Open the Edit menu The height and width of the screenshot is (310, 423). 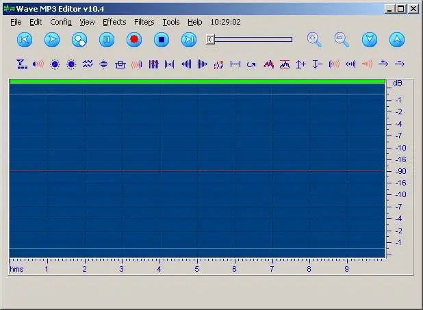(x=36, y=22)
